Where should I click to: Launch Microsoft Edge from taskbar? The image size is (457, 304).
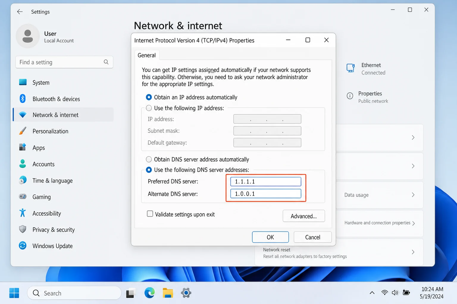pyautogui.click(x=149, y=293)
